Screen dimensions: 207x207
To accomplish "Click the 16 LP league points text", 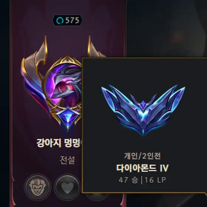I will (155, 180).
